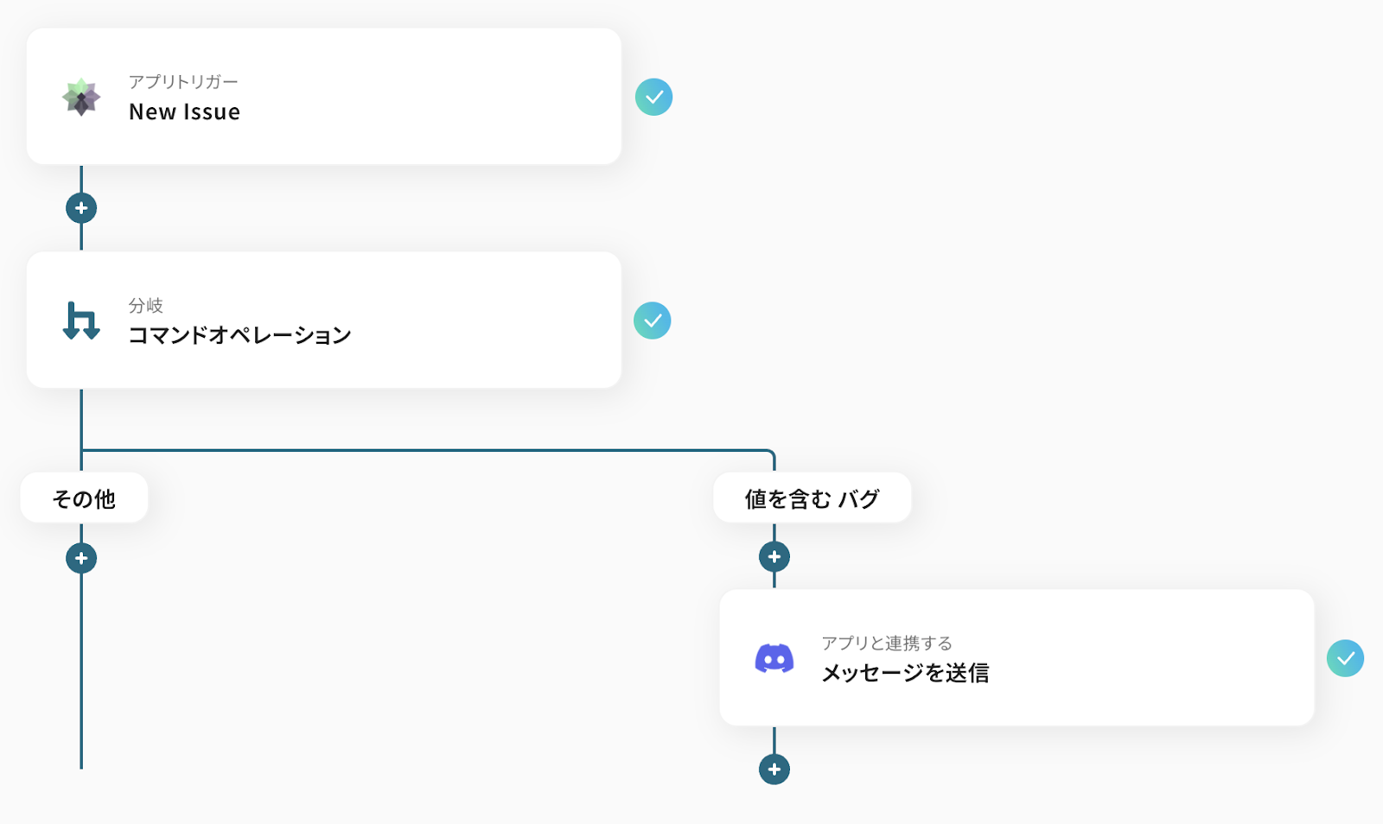Click the 分岐 label text
Image resolution: width=1383 pixels, height=824 pixels.
tap(146, 306)
